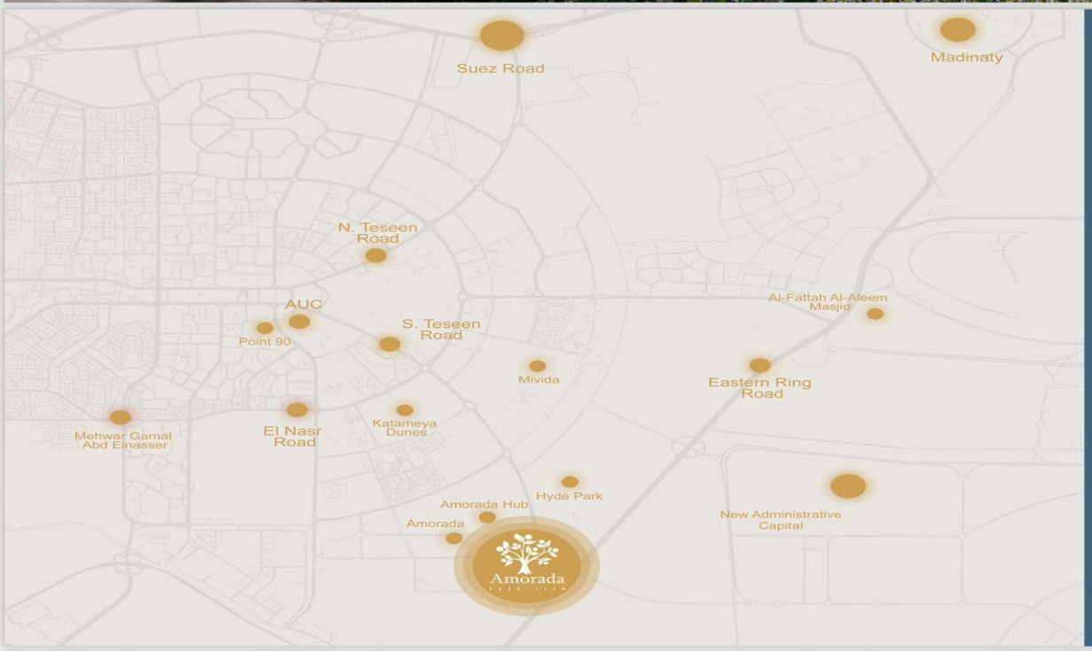
Task: Select the Katameya Dunes marker dot
Action: [404, 410]
